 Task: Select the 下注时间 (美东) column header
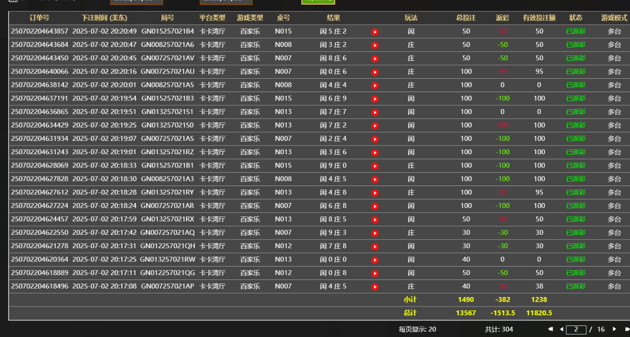[106, 18]
